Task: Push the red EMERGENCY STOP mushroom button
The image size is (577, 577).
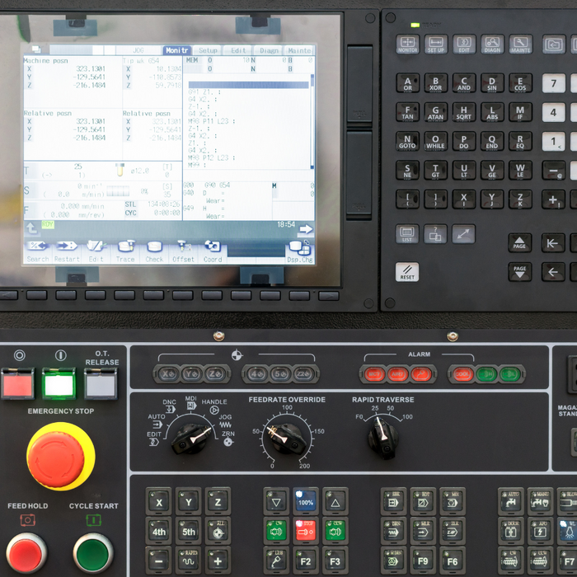Action: coord(56,460)
